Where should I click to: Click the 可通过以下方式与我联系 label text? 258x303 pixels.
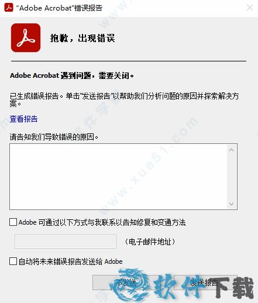click(x=102, y=222)
